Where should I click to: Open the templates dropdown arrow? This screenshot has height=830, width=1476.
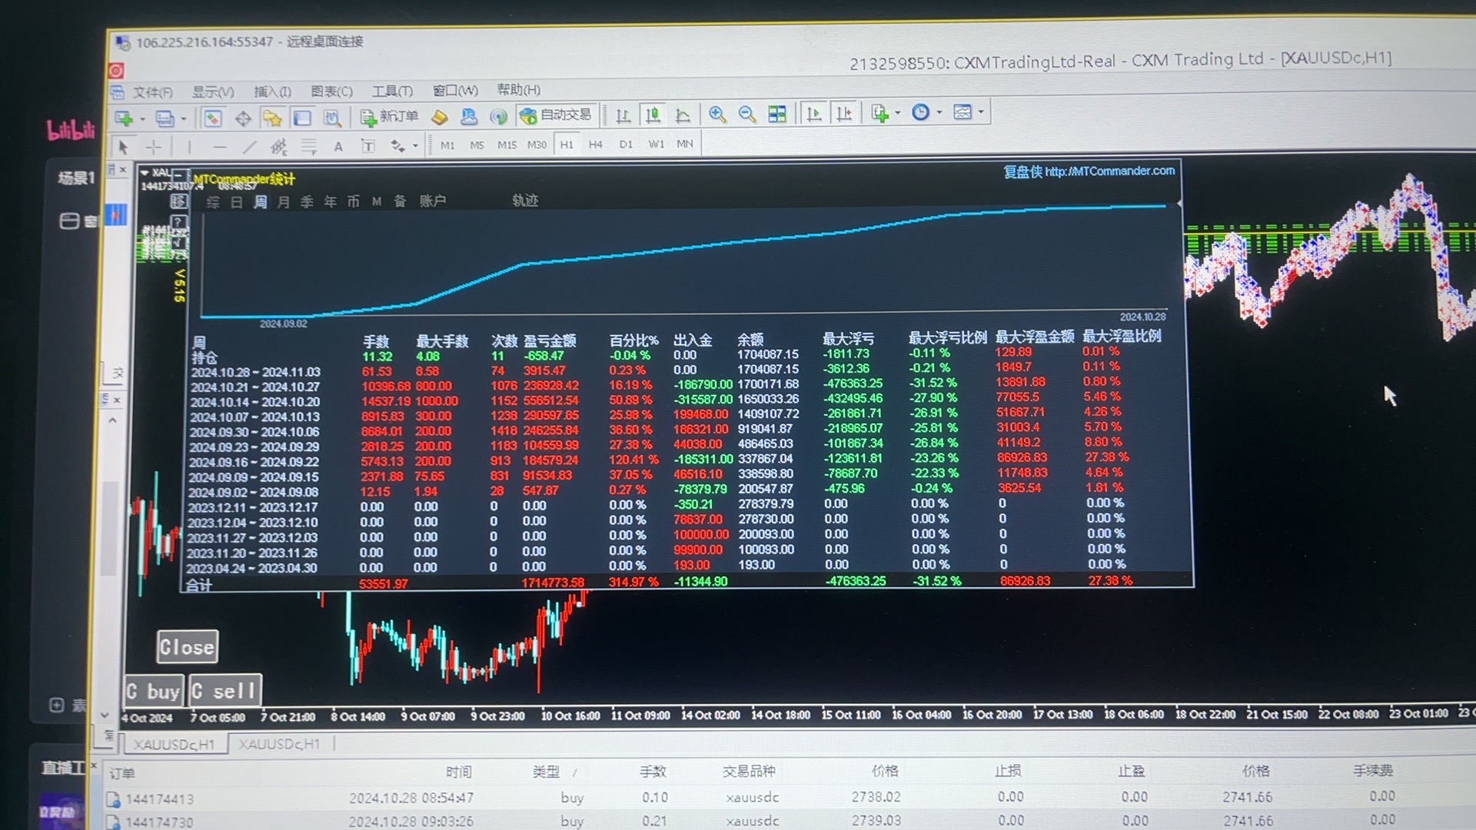[981, 112]
